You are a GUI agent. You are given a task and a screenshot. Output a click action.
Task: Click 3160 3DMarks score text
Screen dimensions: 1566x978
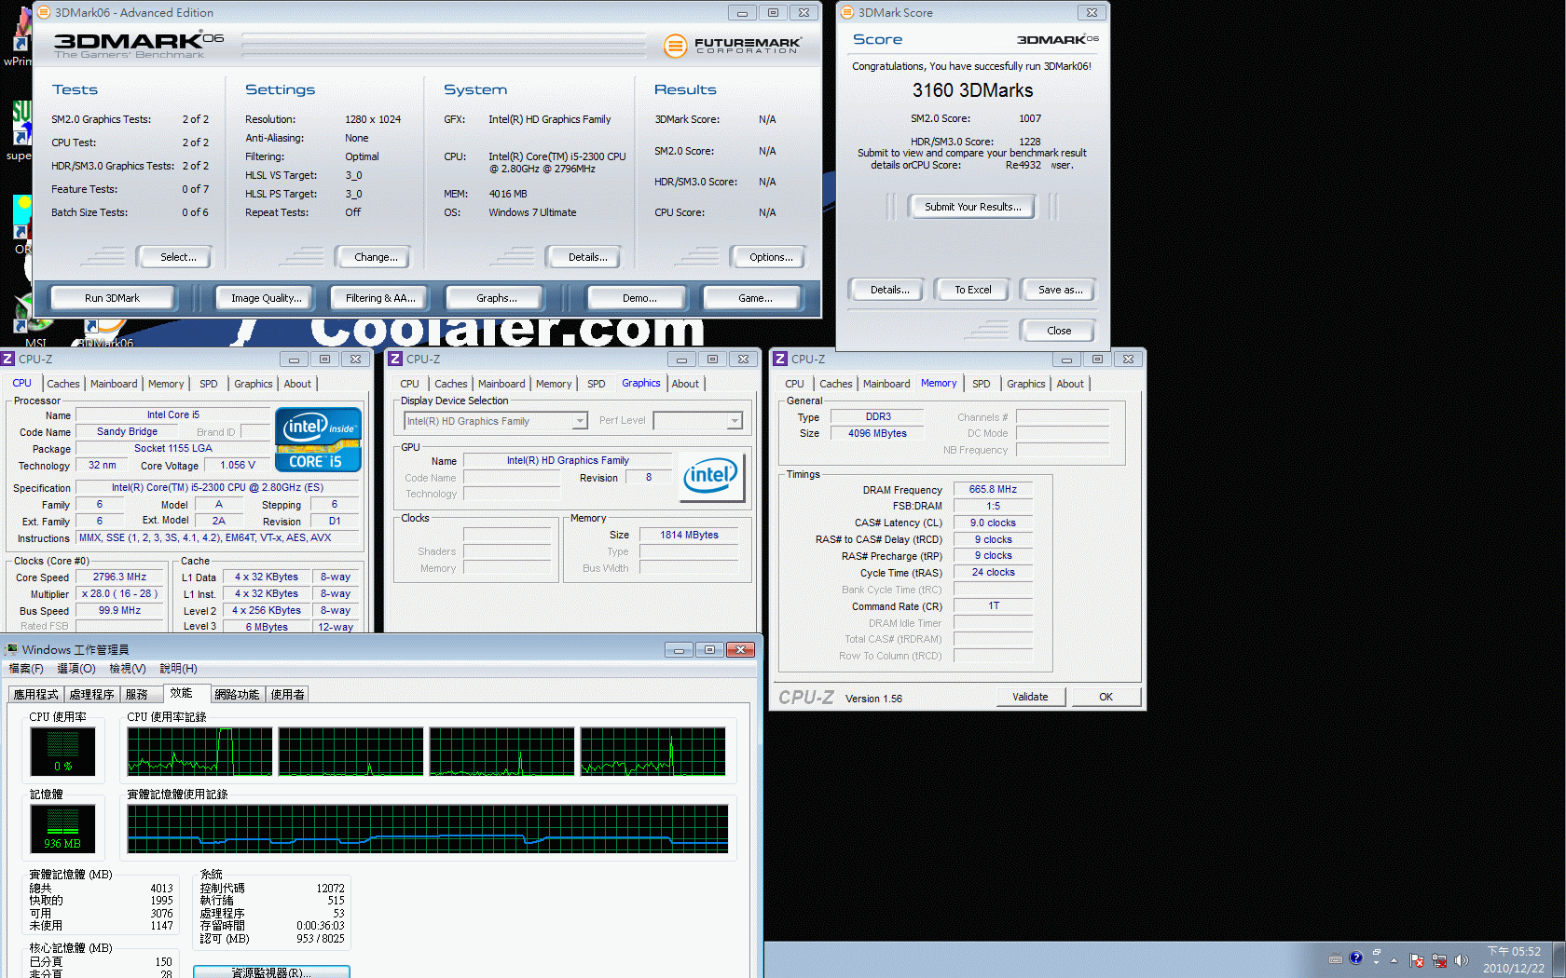(972, 90)
